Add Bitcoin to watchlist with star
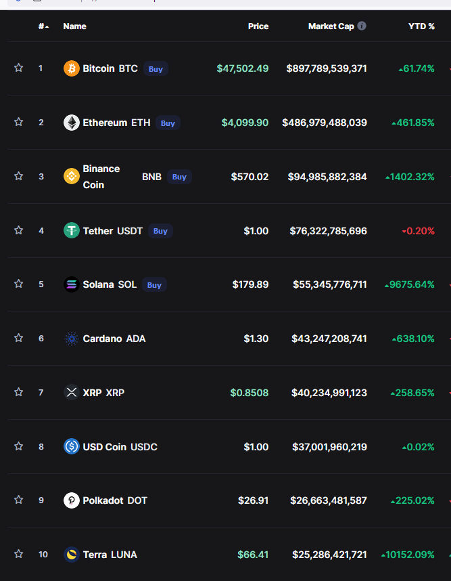Viewport: 451px width, 581px height. click(x=18, y=68)
